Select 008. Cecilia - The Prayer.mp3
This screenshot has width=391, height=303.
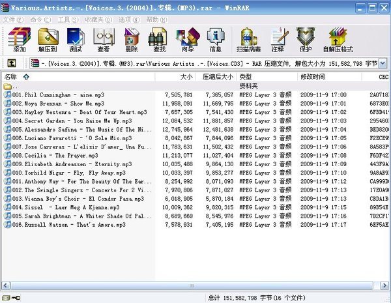[x=195, y=155]
